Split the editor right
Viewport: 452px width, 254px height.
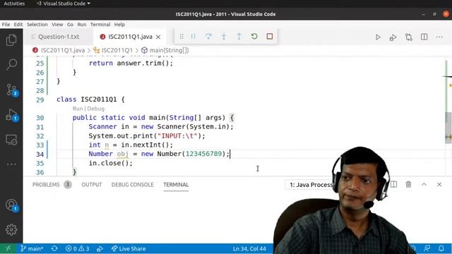coord(424,37)
